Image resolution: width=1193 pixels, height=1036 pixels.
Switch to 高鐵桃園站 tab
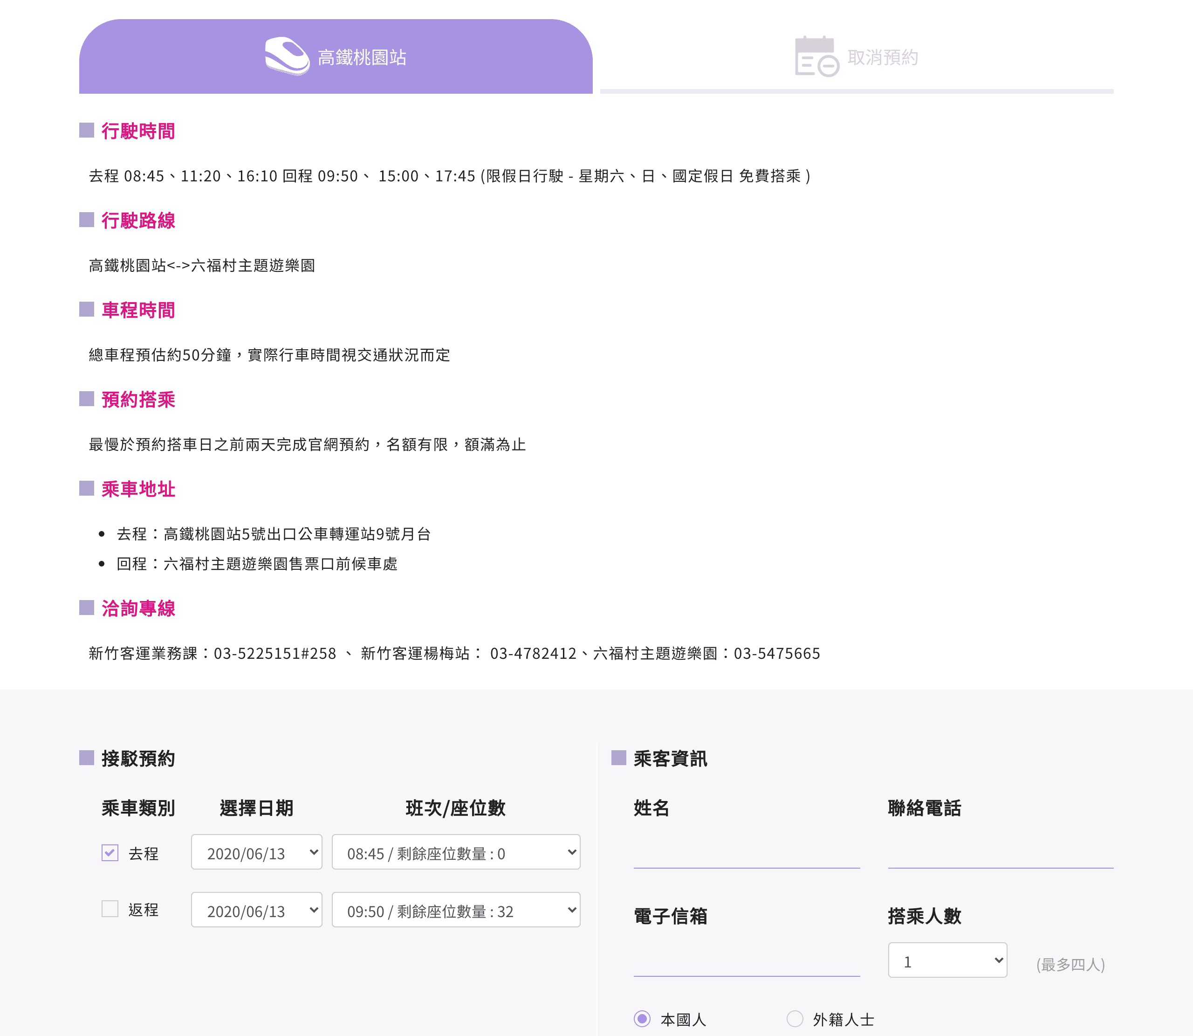pyautogui.click(x=362, y=57)
